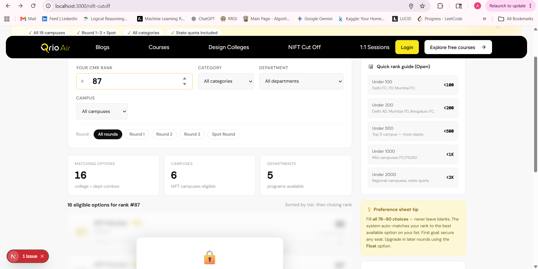This screenshot has height=269, width=538.
Task: Go forward using browser forward arrow
Action: [x=20, y=6]
